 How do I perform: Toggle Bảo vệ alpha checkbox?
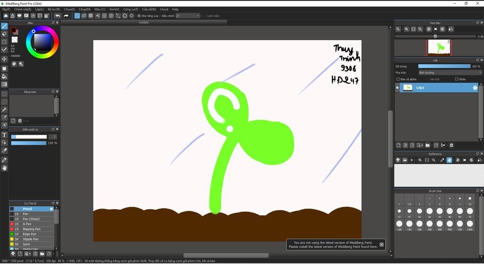coord(398,79)
